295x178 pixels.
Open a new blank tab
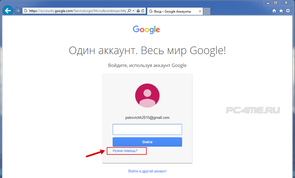pos(207,11)
